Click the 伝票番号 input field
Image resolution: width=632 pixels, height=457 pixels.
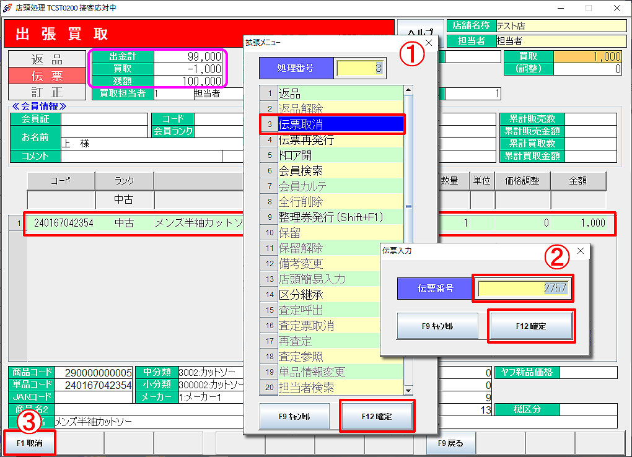coord(522,289)
